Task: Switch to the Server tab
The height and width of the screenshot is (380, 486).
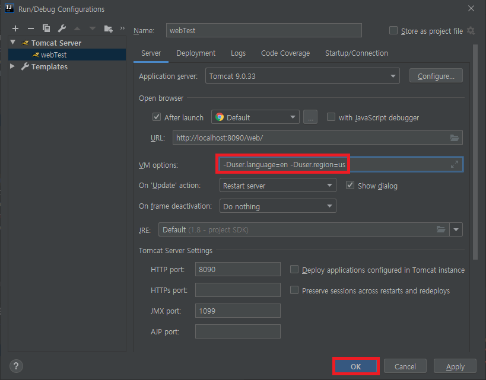Action: [151, 53]
